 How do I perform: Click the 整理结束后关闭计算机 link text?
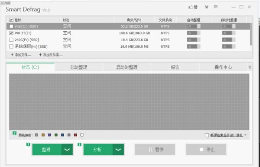pyautogui.click(x=227, y=135)
